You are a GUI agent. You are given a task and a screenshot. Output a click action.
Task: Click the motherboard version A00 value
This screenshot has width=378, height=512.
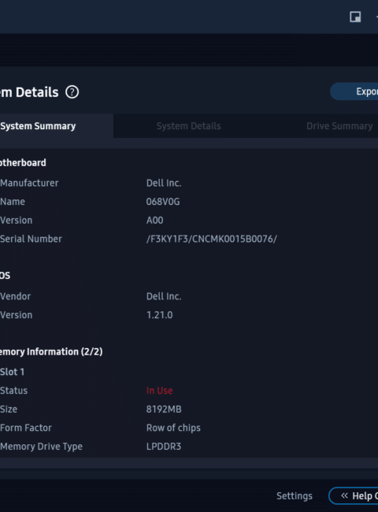[154, 221]
